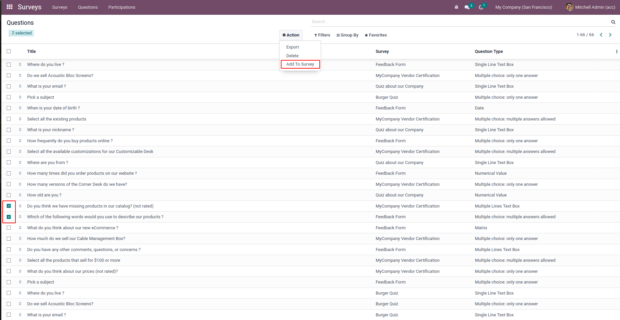Click the debug bug icon
This screenshot has width=620, height=320.
[456, 7]
